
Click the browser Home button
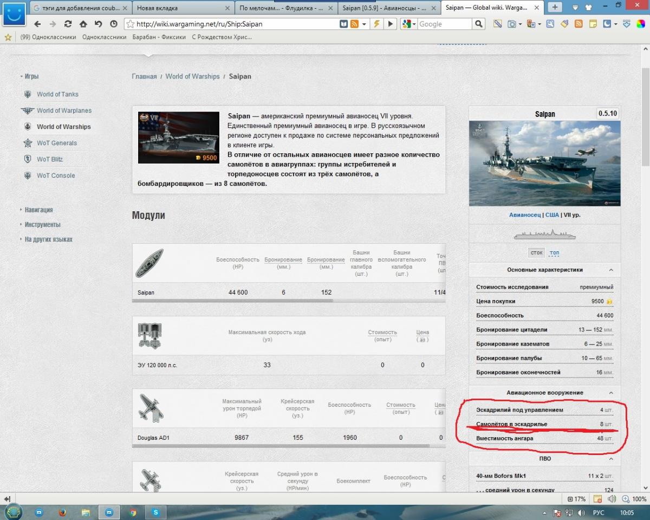point(83,24)
